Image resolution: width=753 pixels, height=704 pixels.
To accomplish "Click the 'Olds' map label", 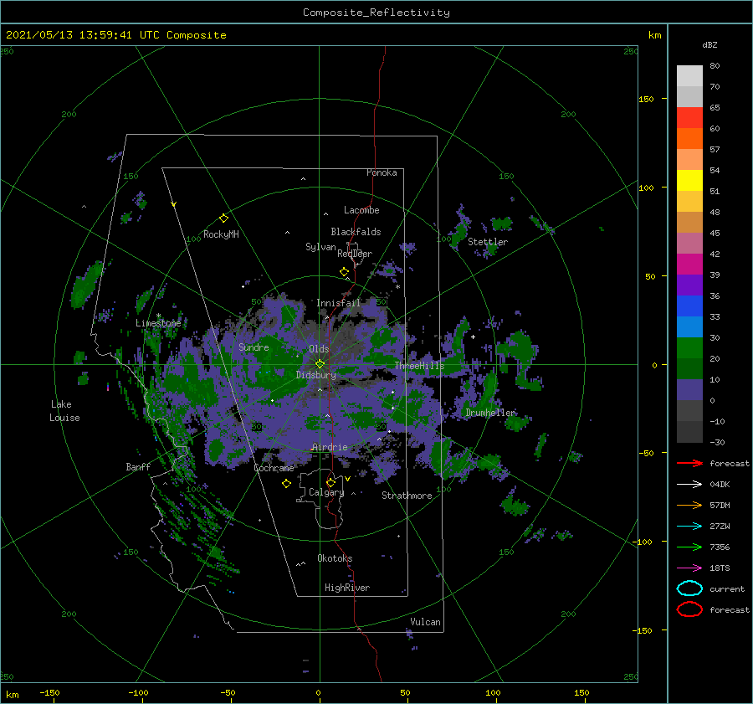I will pos(319,349).
